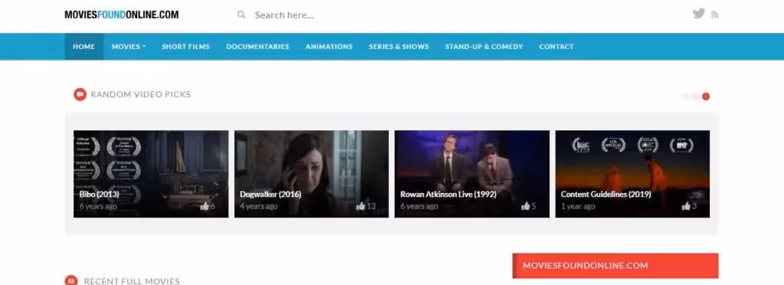This screenshot has height=285, width=784.
Task: Click the thumbs-up icon on Dogwalker
Action: [361, 206]
